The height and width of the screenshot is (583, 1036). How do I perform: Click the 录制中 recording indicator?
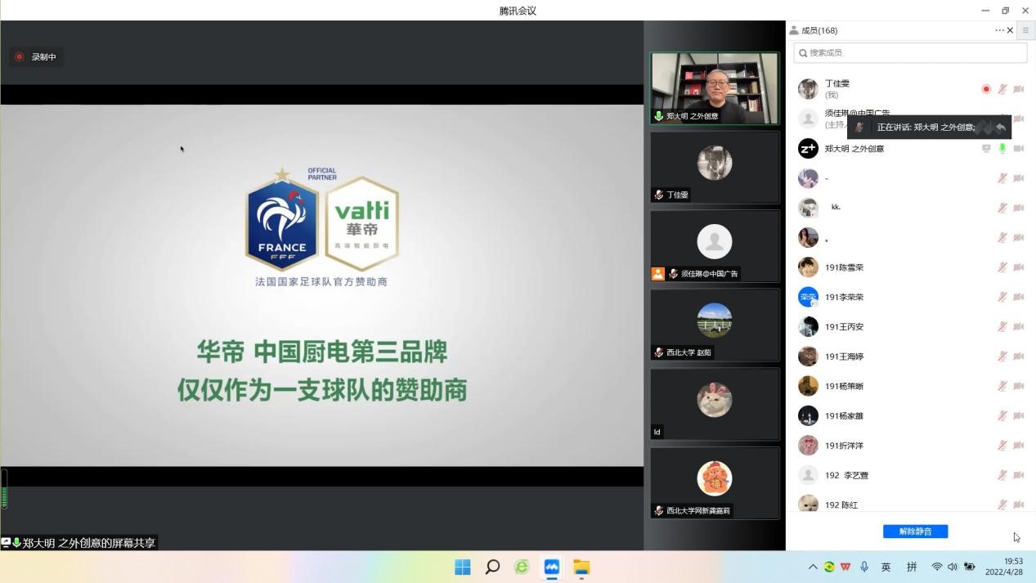tap(36, 57)
